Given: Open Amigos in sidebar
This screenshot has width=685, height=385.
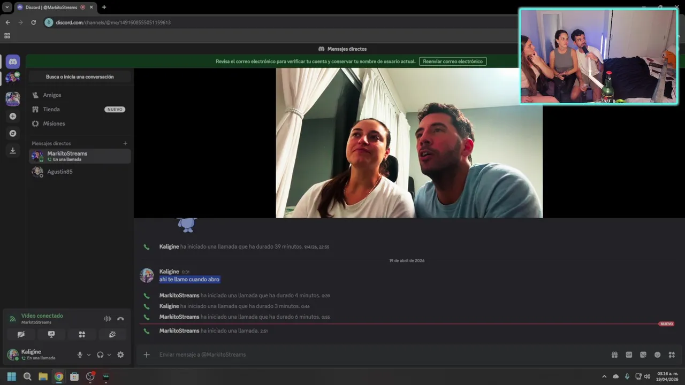Looking at the screenshot, I should (80, 95).
